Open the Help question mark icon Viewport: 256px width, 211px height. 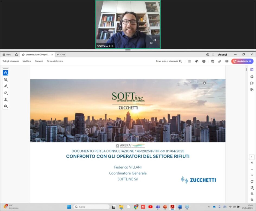point(207,55)
